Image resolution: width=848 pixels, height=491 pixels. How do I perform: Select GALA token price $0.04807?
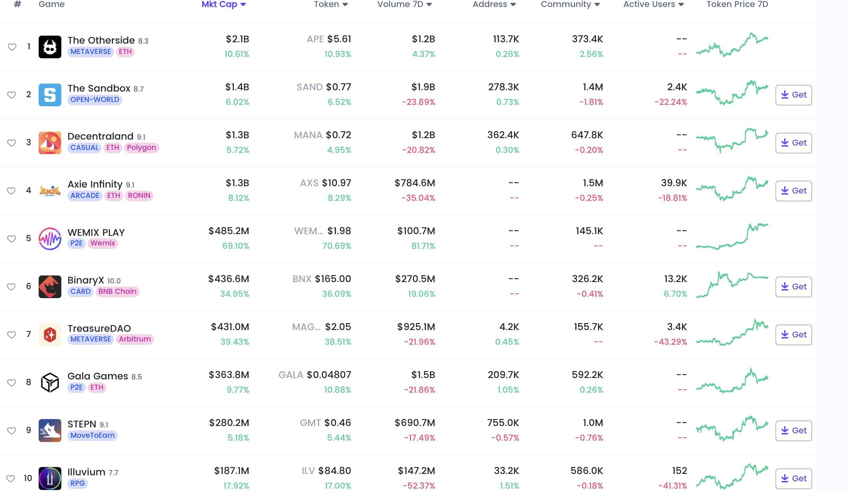[329, 375]
